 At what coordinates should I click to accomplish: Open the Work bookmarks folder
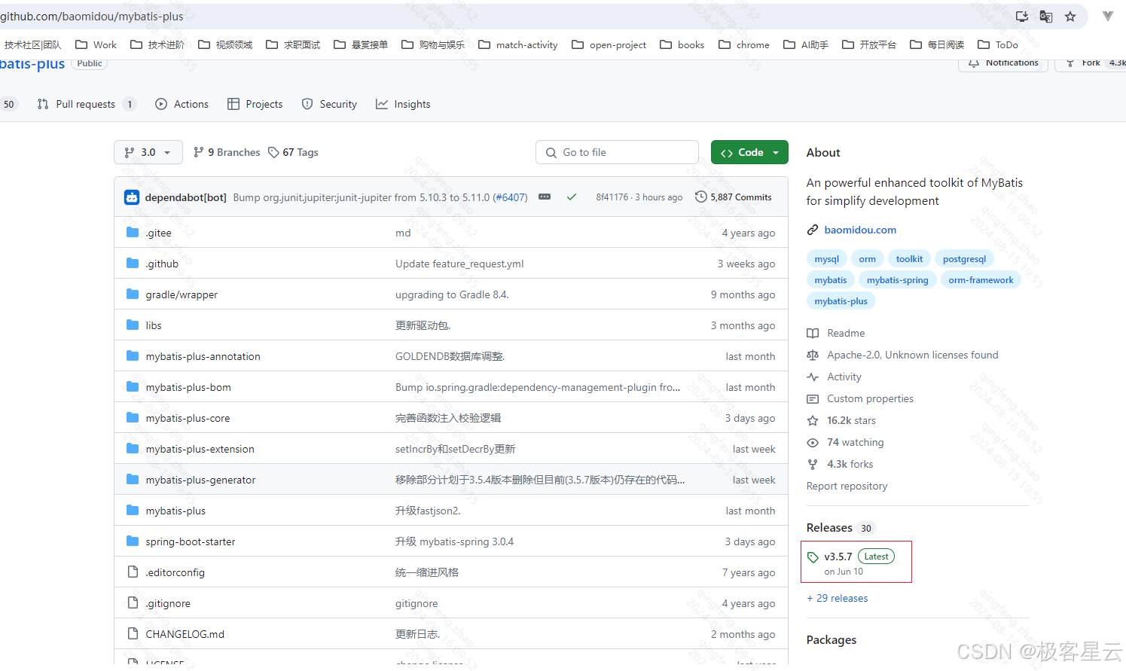point(96,45)
